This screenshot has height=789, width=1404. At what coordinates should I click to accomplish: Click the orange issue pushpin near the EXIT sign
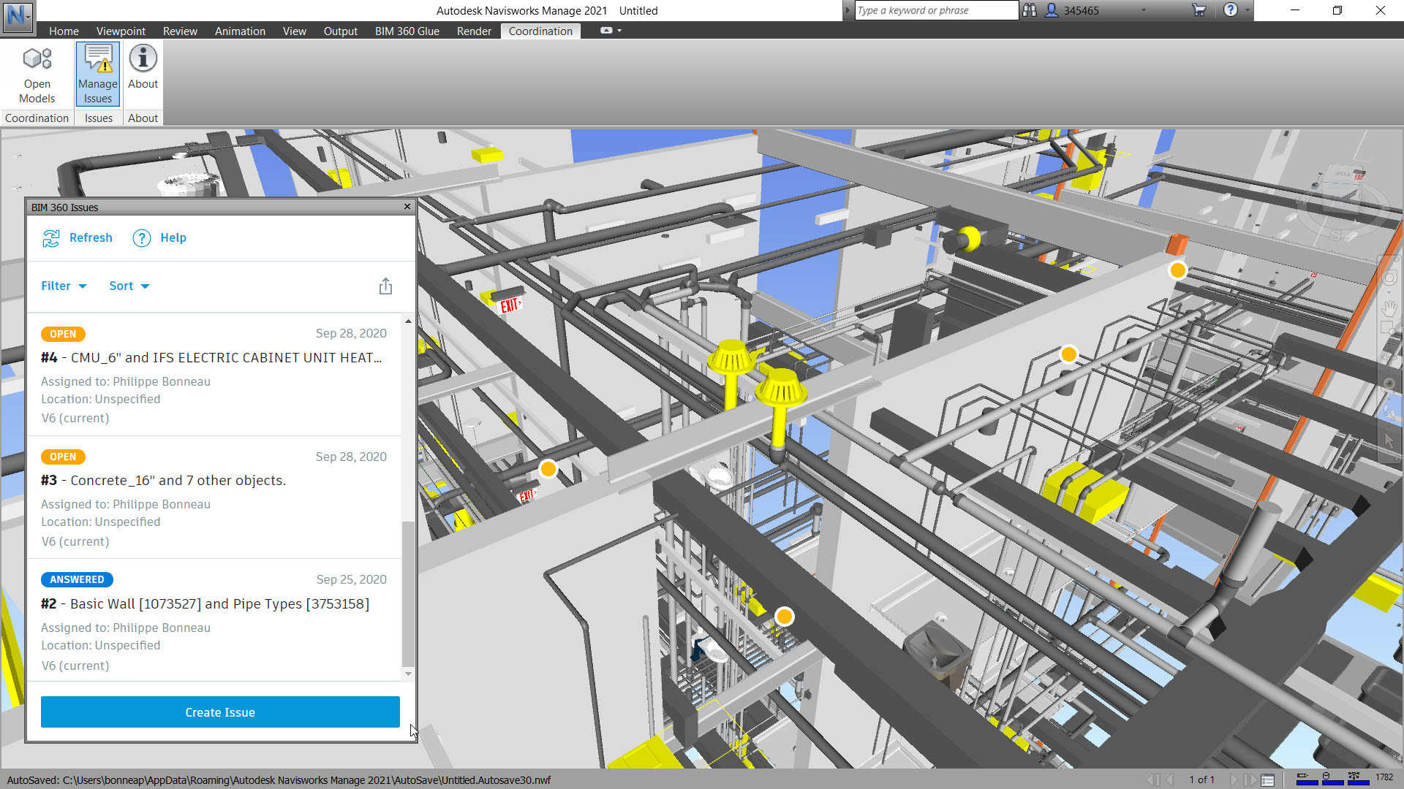(x=548, y=469)
